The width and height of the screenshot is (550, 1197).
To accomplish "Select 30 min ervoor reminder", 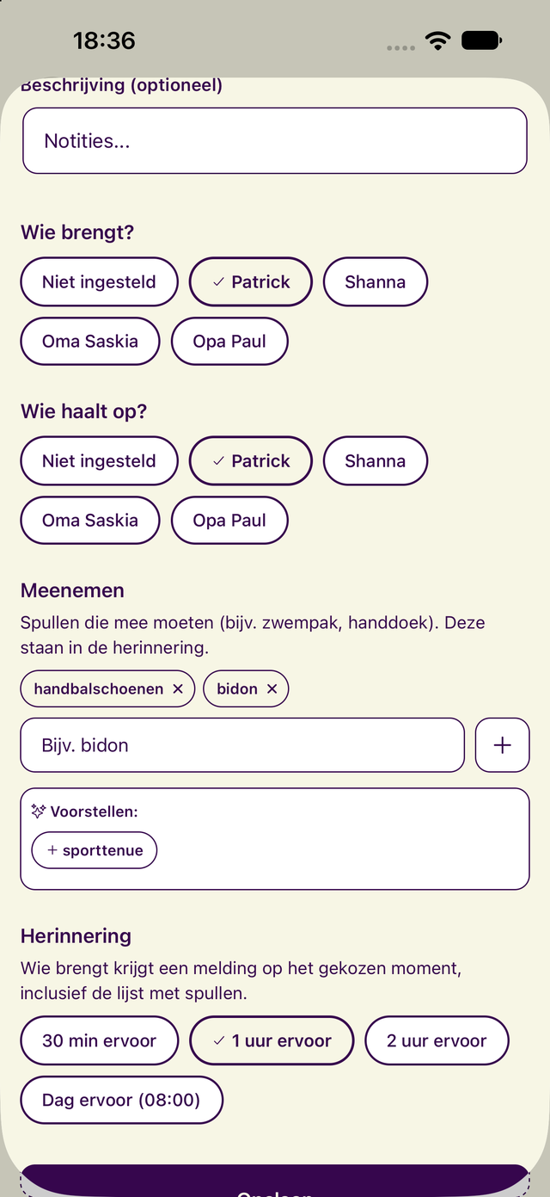I will click(x=100, y=1040).
